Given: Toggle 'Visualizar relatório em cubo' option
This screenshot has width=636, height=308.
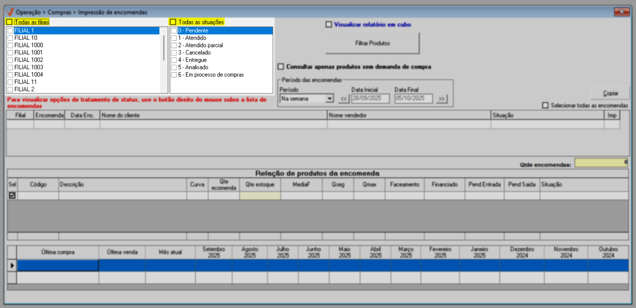Looking at the screenshot, I should (x=329, y=24).
